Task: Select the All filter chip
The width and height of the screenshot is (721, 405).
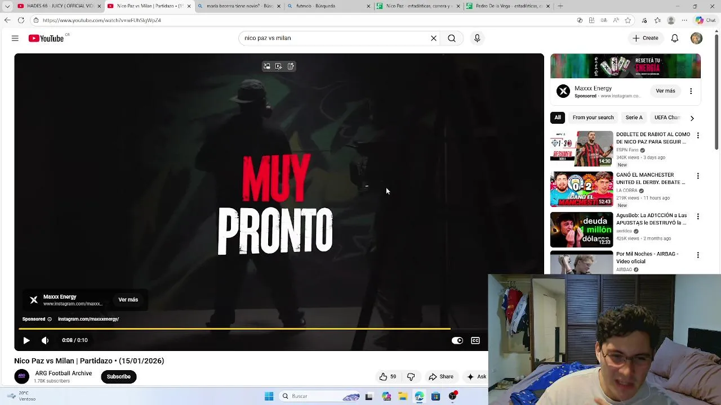Action: click(x=558, y=118)
